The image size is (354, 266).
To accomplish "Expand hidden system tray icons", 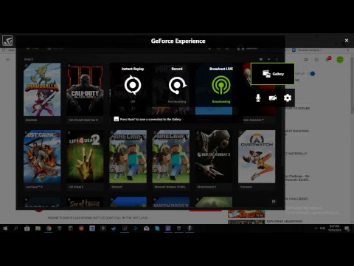I will [316, 228].
